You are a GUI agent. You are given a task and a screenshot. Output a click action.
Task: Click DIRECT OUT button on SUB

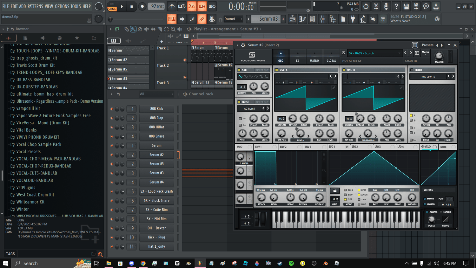(x=262, y=70)
